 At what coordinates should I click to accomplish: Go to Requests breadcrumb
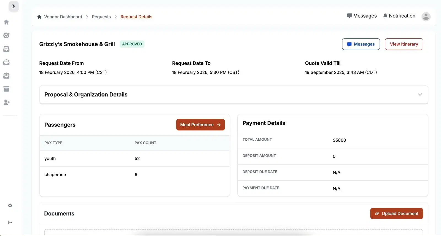(101, 17)
